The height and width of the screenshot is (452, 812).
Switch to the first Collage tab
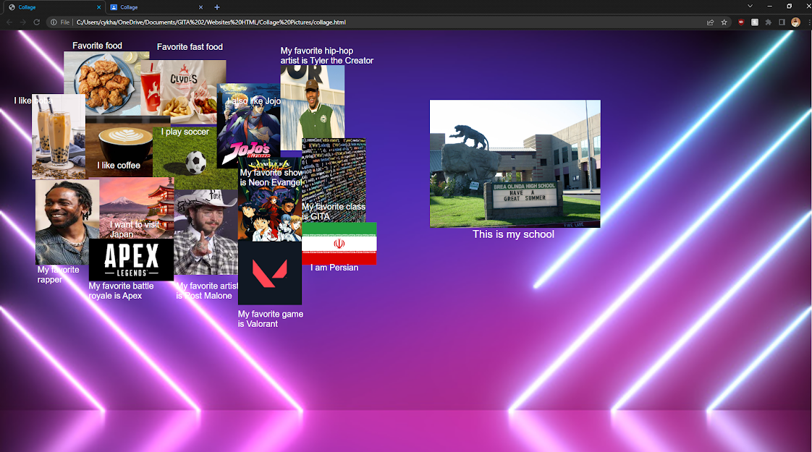click(54, 7)
